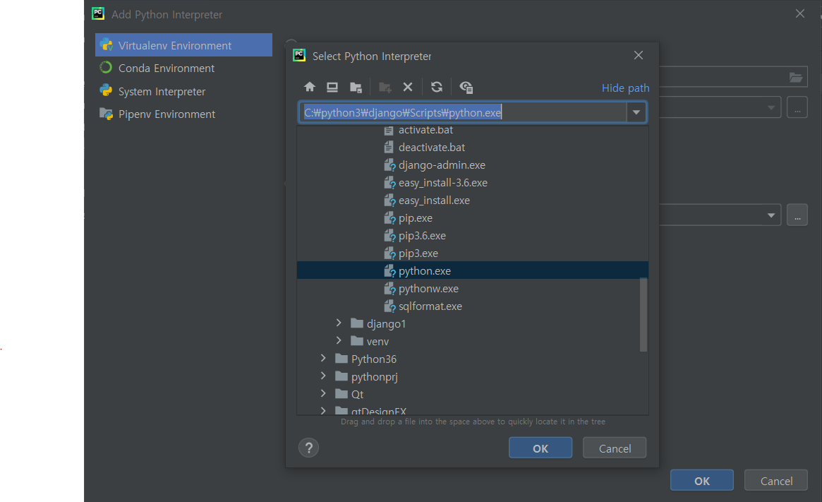
Task: Click the help question mark button
Action: tap(309, 448)
